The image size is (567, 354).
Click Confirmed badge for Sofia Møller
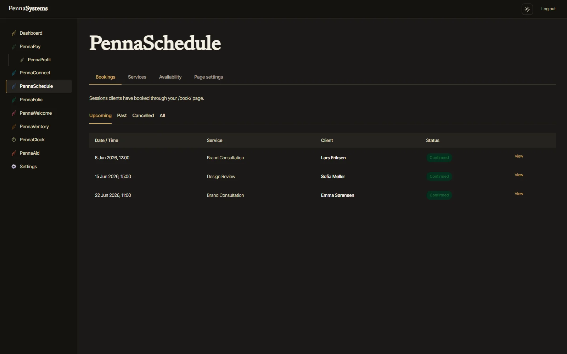coord(439,177)
